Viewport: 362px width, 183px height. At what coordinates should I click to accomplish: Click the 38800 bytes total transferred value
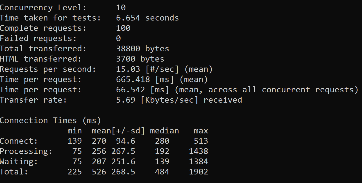point(142,49)
